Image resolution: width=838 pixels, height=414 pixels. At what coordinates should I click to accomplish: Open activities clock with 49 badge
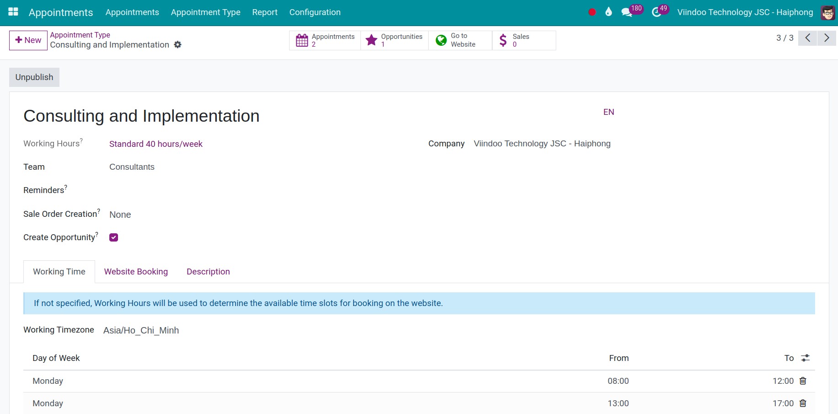[660, 11]
